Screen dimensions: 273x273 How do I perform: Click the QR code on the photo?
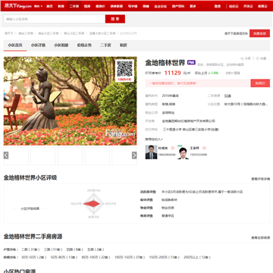point(124,69)
